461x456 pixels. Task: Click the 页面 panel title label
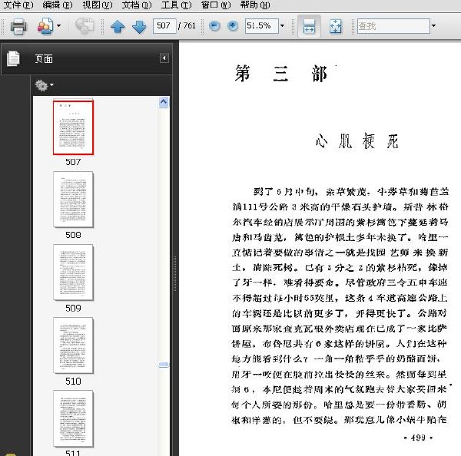pos(44,59)
